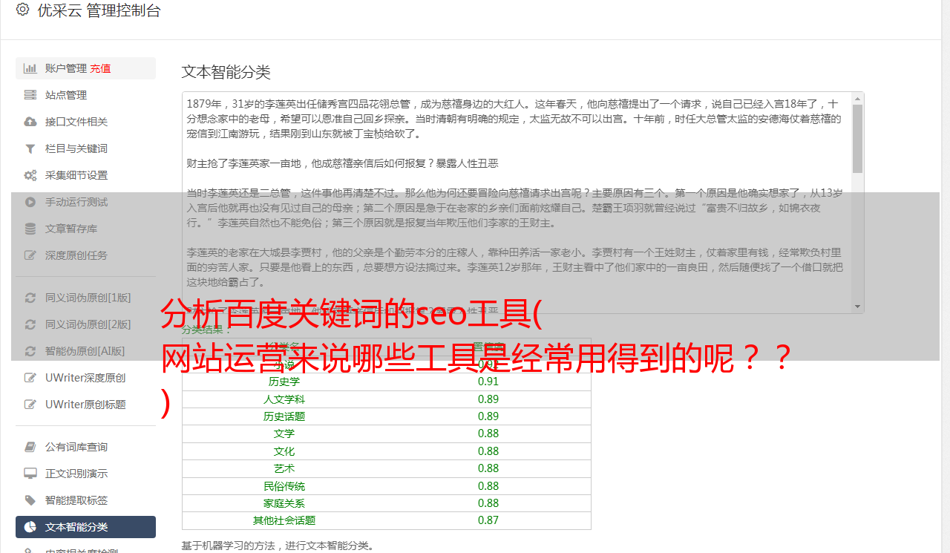
Task: Open the 优采云 管理控制台 header title
Action: click(99, 10)
